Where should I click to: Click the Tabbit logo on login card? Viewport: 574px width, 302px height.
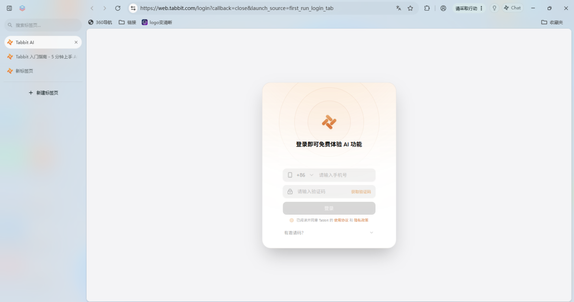[329, 122]
